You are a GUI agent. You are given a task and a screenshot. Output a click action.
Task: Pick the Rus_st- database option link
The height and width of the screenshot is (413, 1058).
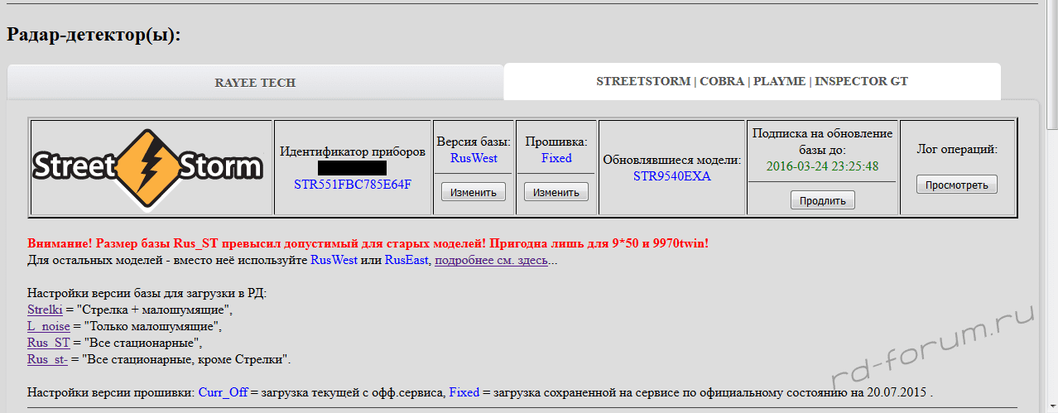pos(47,359)
